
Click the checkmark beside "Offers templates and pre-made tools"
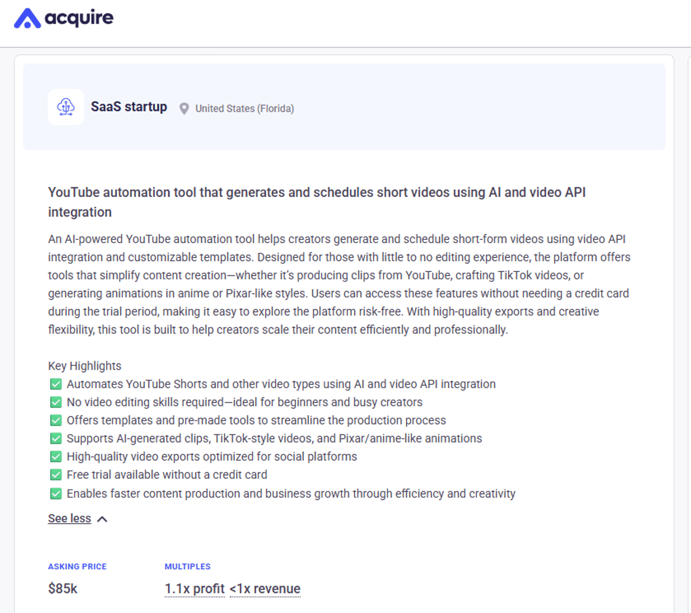tap(55, 419)
